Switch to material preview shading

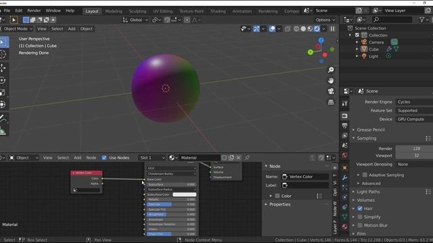point(310,28)
